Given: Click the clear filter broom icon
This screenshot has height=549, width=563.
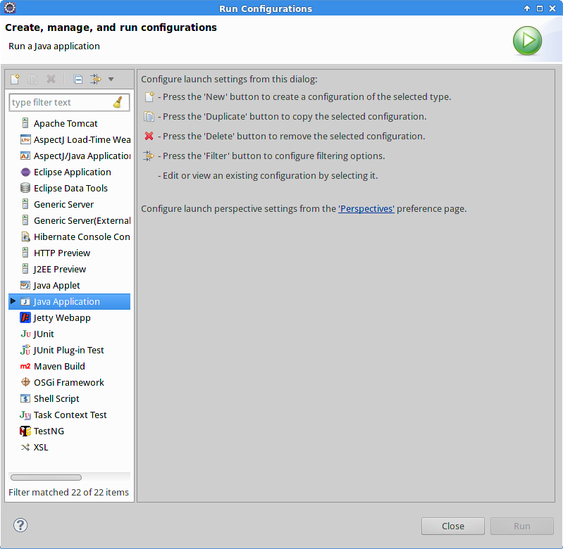Looking at the screenshot, I should tap(118, 102).
